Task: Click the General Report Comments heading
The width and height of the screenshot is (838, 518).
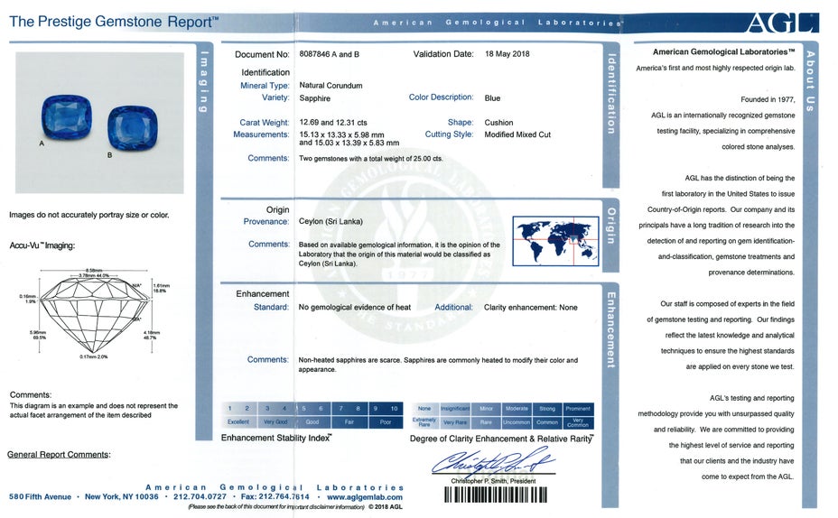Action: [x=59, y=455]
